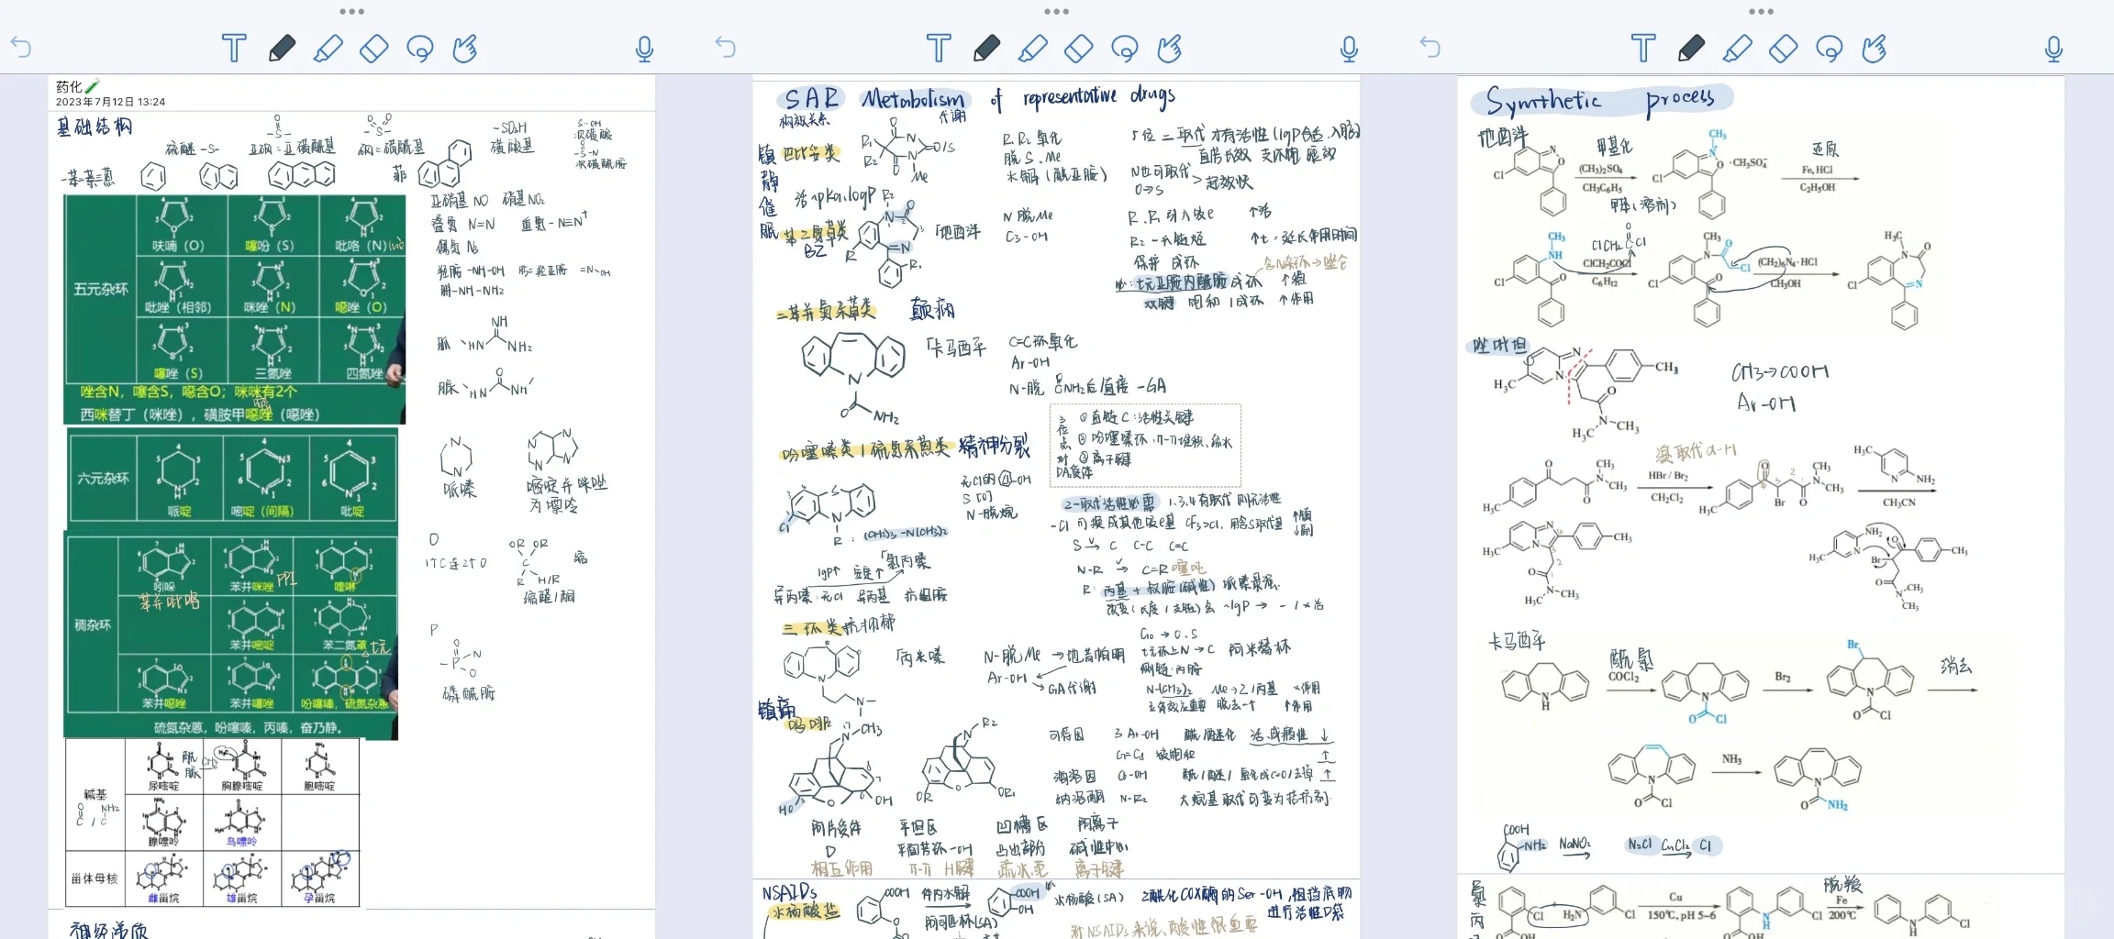2114x939 pixels.
Task: Select ink-to-shape tool in right pane
Action: coord(1875,48)
